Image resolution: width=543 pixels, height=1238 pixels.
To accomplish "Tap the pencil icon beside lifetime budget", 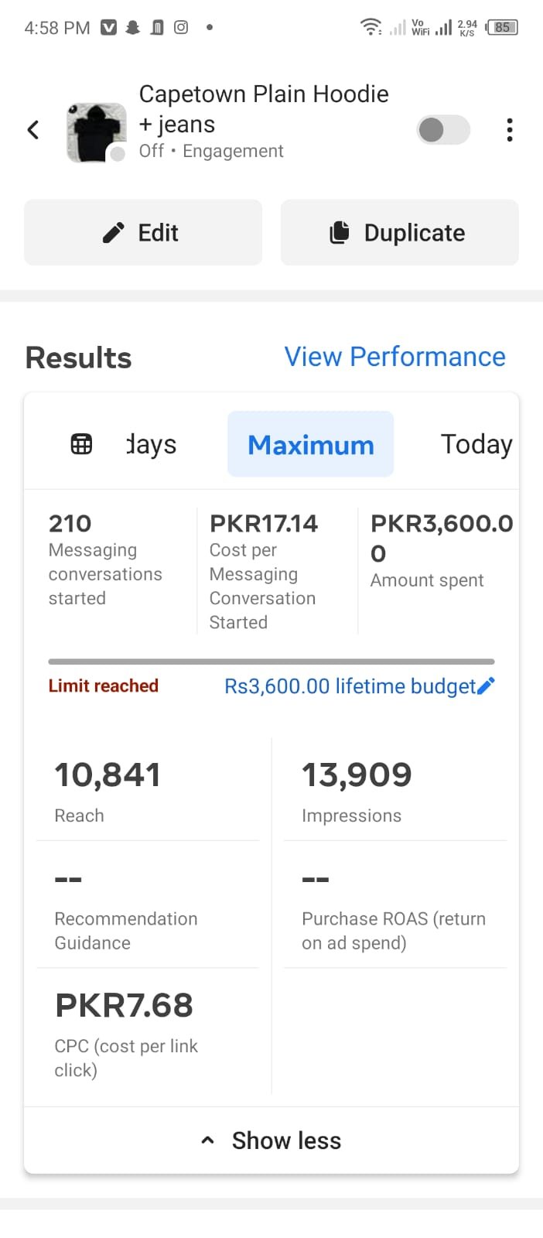I will (487, 686).
